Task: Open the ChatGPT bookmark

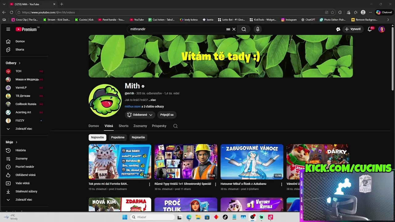Action: tap(308, 20)
